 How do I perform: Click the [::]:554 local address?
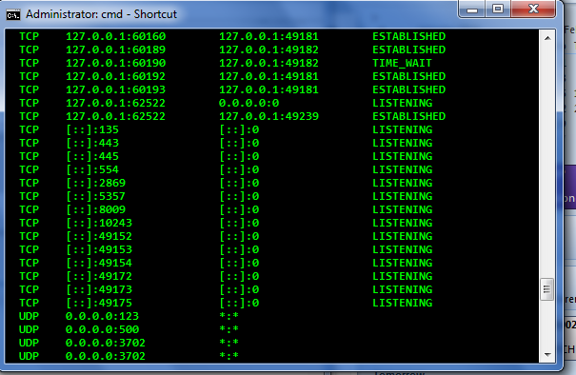92,169
